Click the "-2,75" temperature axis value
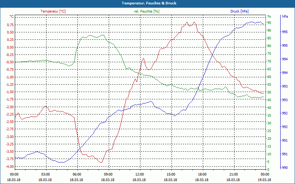295x184 pixels. (x=10, y=129)
